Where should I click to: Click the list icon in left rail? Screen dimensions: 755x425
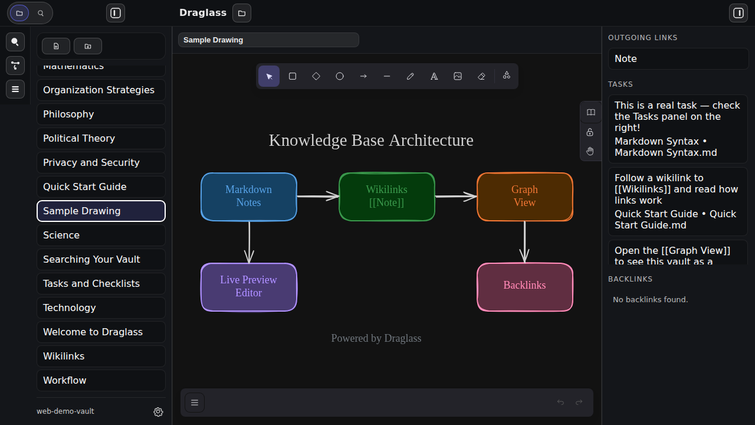click(x=15, y=89)
